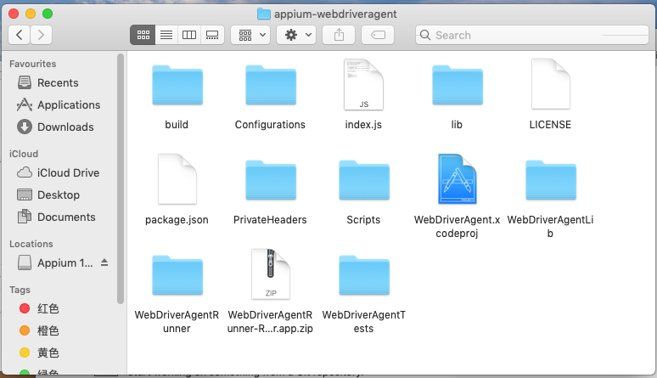The width and height of the screenshot is (657, 378).
Task: Click the folder proxy icon in title bar
Action: click(x=263, y=14)
